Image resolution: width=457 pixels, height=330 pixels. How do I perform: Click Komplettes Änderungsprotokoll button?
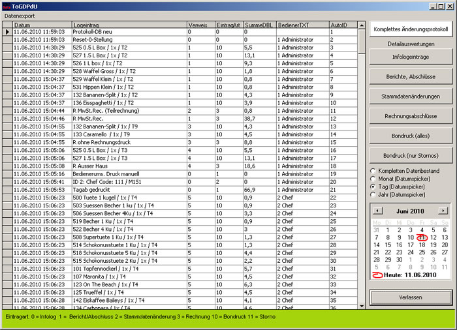pos(411,29)
